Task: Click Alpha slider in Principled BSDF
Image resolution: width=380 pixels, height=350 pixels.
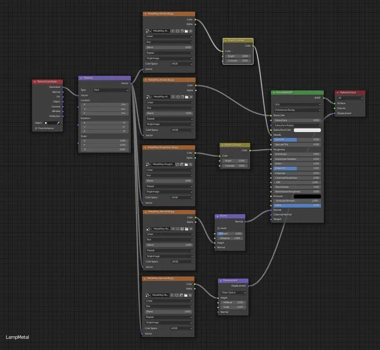Action: [x=297, y=205]
